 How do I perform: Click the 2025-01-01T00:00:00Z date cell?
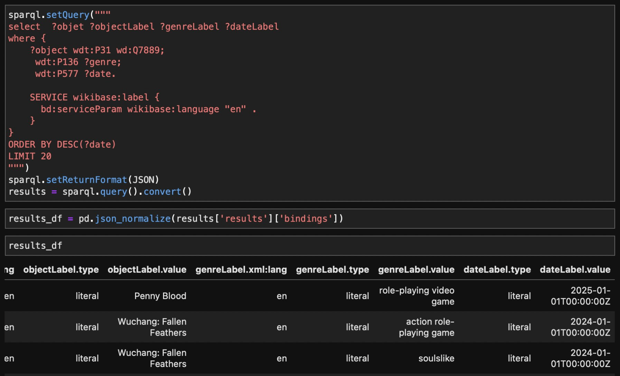point(580,296)
